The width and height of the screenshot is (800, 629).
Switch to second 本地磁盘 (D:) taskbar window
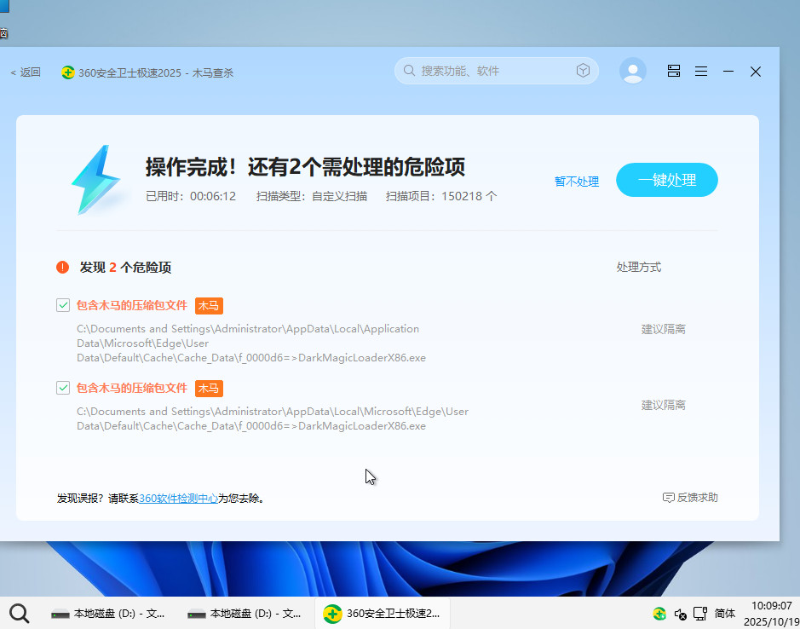point(245,613)
